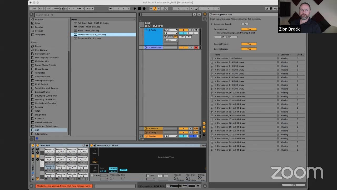This screenshot has height=190, width=337.
Task: Click the Add Folder... link
Action: tap(41, 134)
